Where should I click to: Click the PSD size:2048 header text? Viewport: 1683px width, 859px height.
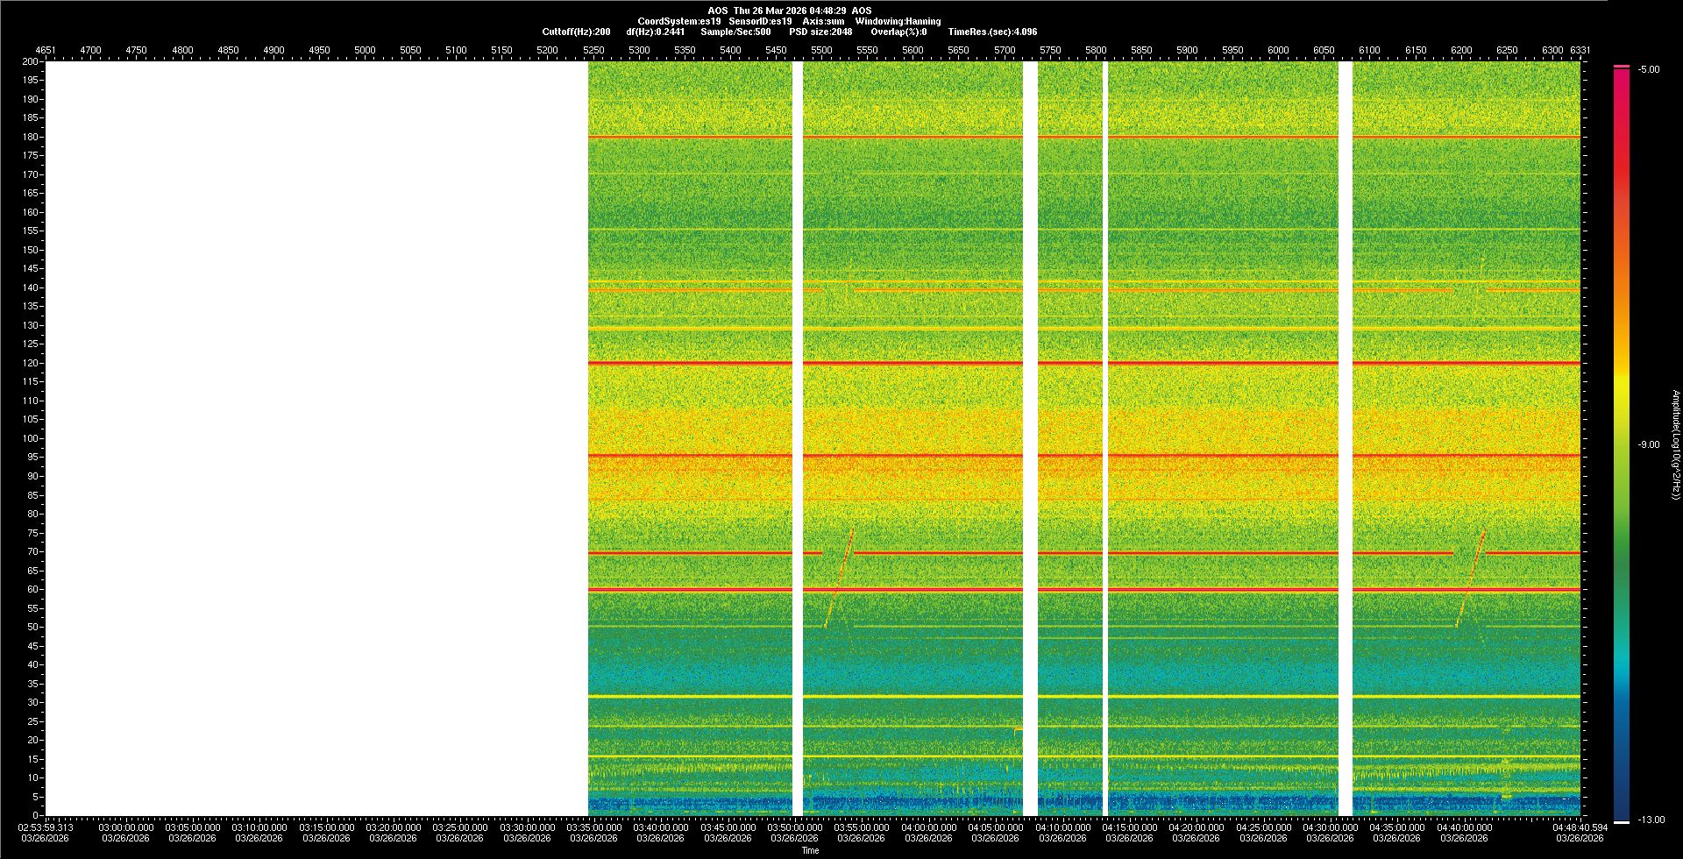(820, 32)
